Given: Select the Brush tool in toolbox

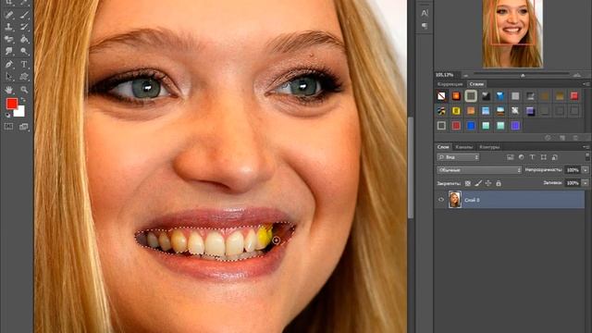Looking at the screenshot, I should point(24,15).
